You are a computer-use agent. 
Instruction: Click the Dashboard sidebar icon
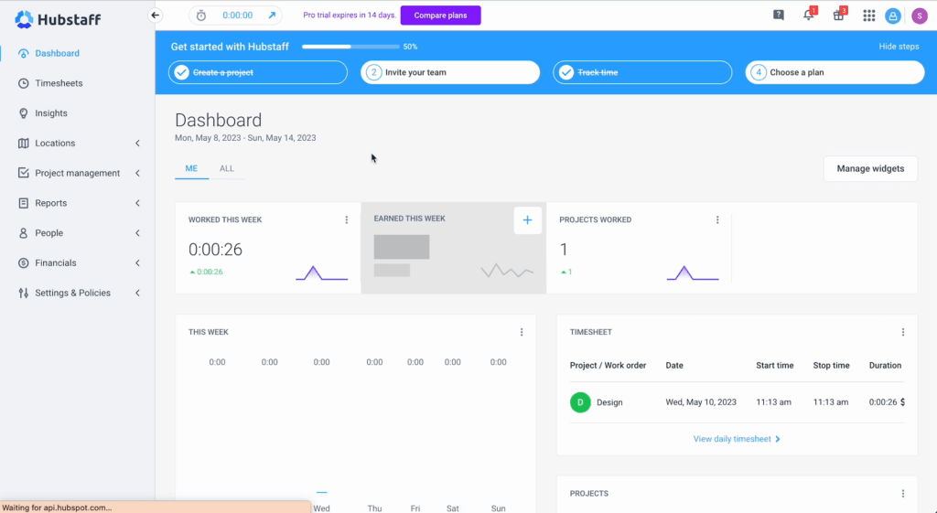pos(23,53)
